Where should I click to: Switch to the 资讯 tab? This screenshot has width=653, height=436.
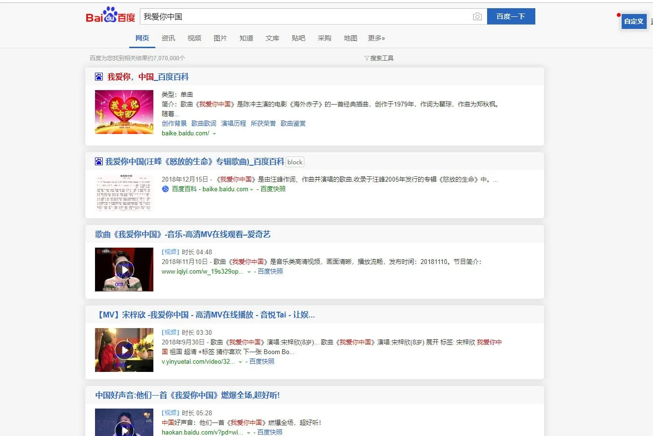(168, 38)
